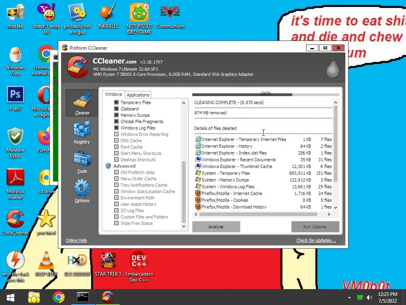
Task: Enable the Font Cache checkbox
Action: [116, 147]
